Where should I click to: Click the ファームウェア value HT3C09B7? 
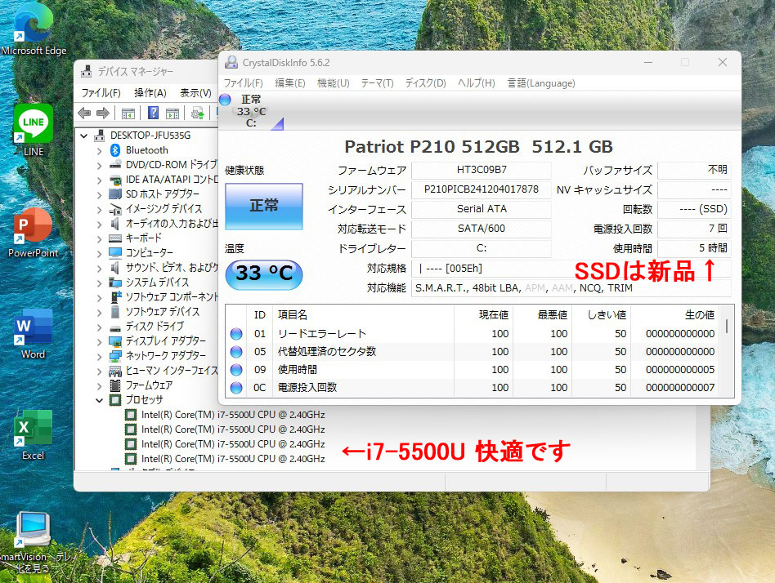coord(482,170)
